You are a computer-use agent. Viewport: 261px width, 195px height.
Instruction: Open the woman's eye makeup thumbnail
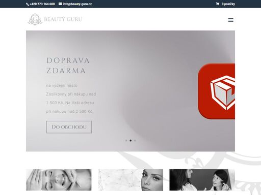tap(130, 180)
